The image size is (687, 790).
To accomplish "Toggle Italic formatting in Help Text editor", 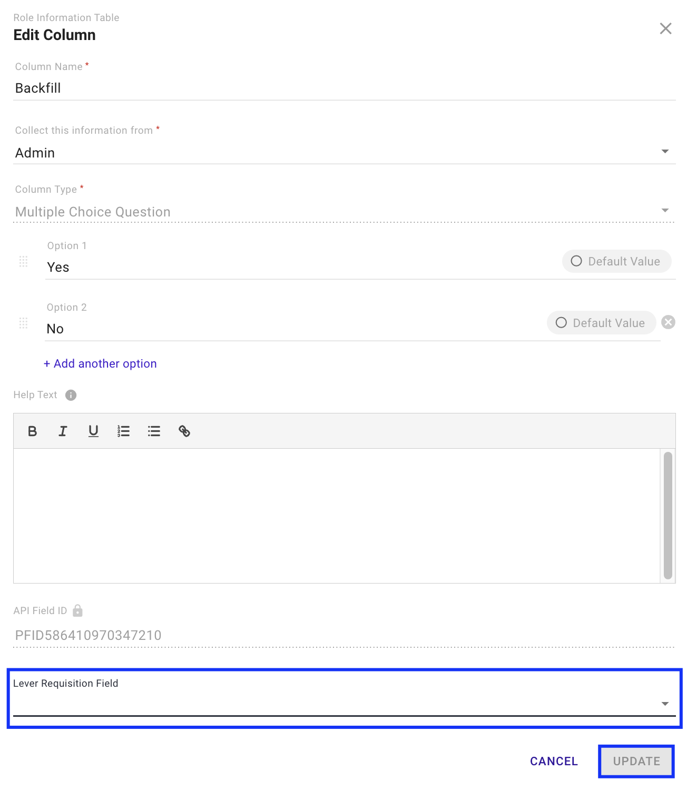I will tap(63, 431).
